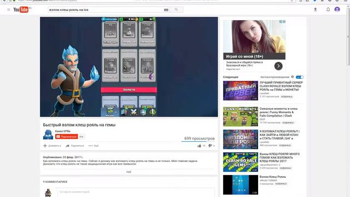Click the 'Опубликовано: 23 февр. 2017 г.' date

[63, 157]
